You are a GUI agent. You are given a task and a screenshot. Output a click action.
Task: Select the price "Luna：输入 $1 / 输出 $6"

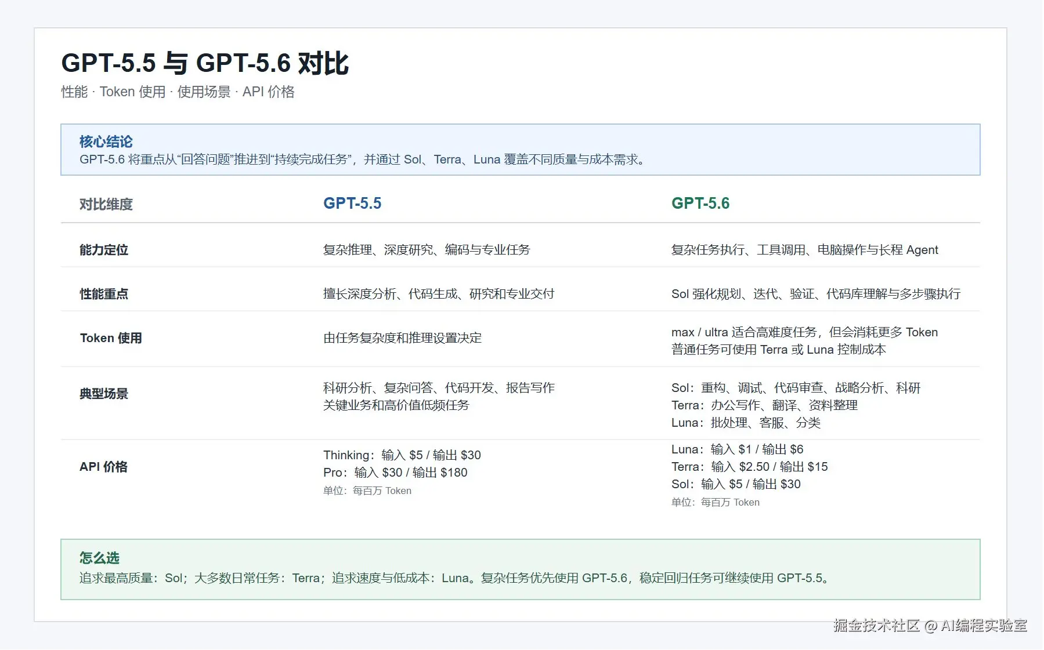[x=738, y=449]
